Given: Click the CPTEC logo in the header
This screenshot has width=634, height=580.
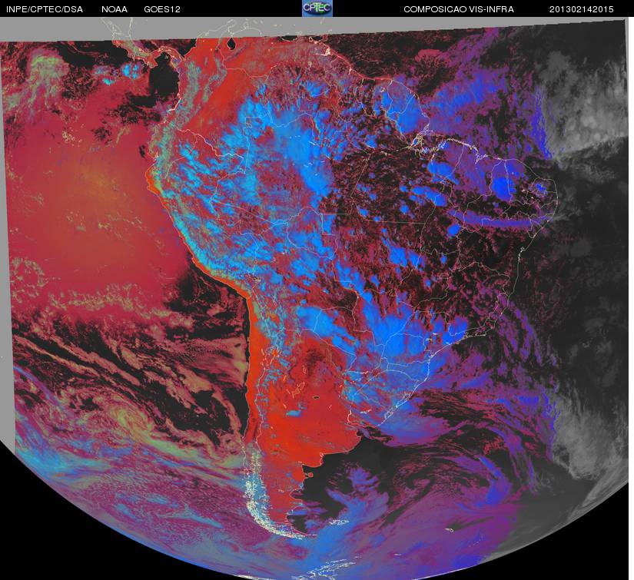Looking at the screenshot, I should click(x=317, y=8).
